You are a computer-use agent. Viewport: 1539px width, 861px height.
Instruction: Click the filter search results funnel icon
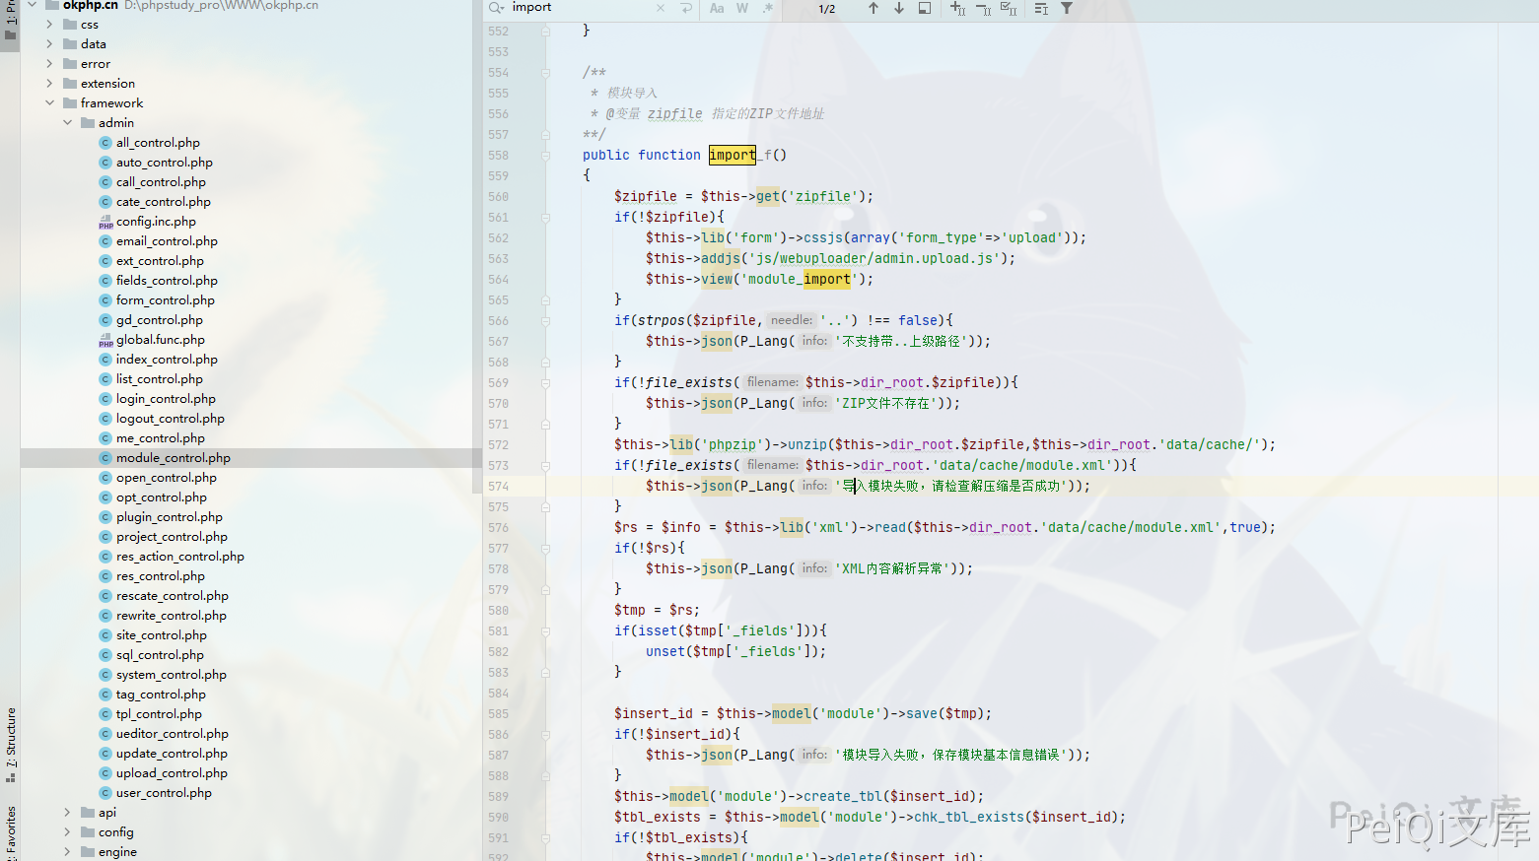(1066, 8)
